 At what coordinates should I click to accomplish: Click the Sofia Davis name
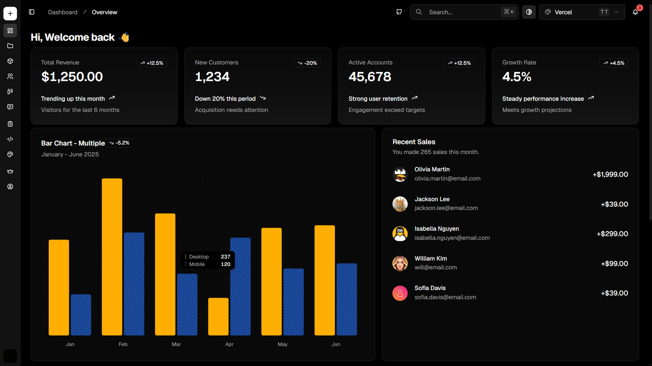pyautogui.click(x=430, y=288)
